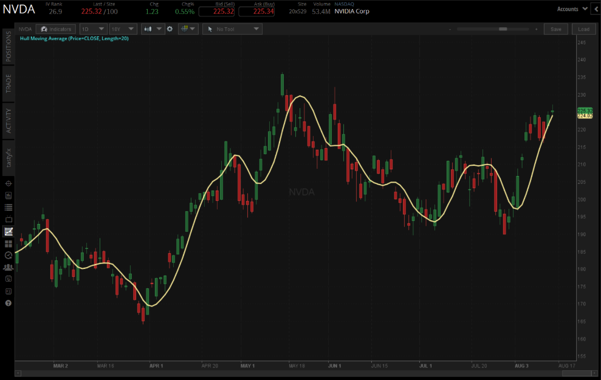Image resolution: width=601 pixels, height=380 pixels.
Task: Open the 10Y time range dropdown
Action: [x=123, y=29]
